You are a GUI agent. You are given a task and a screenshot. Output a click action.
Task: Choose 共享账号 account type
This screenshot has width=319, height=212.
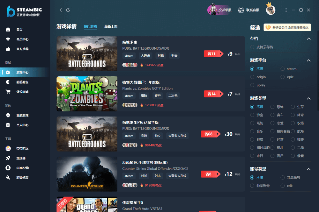(283, 178)
